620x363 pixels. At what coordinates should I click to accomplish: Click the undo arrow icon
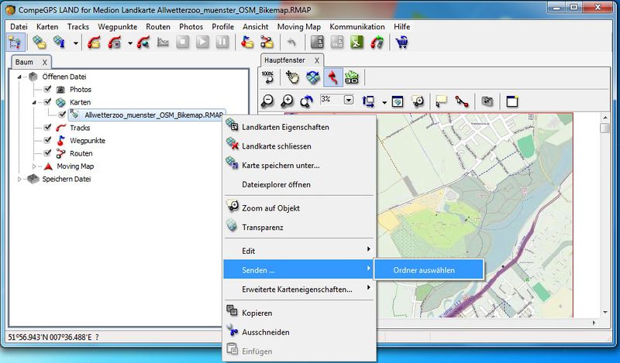(291, 43)
